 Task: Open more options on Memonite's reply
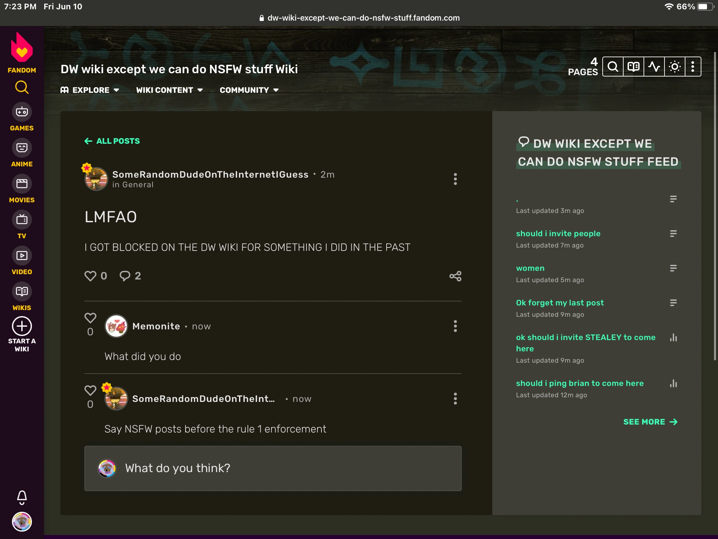(x=455, y=326)
